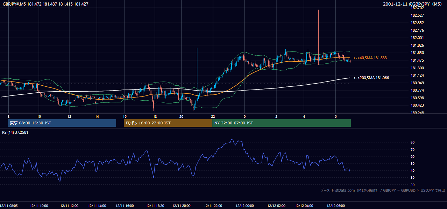Image resolution: width=447 pixels, height=209 pixels.
Task: Click the hour label 4 on the time axis
Action: pyautogui.click(x=304, y=116)
